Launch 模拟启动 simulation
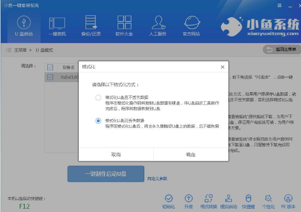 click(x=228, y=201)
